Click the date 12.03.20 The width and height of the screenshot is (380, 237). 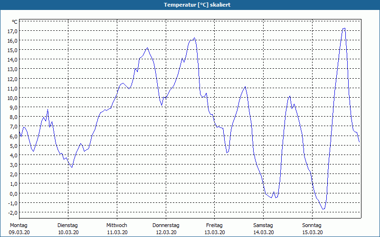(x=166, y=232)
